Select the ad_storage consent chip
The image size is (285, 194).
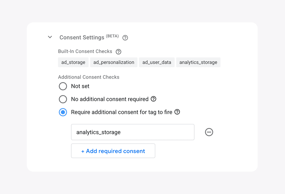73,62
